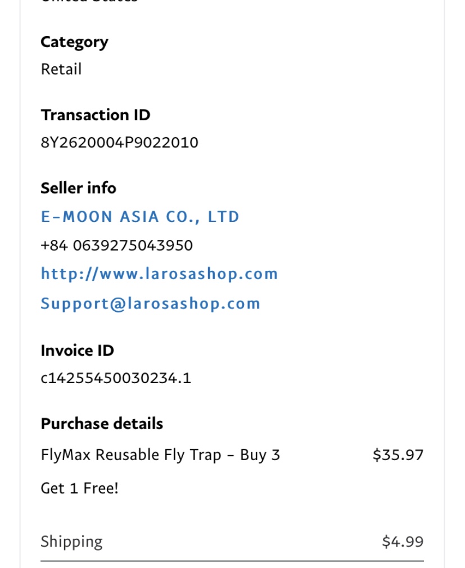
Task: Click the Category heading
Action: 74,42
